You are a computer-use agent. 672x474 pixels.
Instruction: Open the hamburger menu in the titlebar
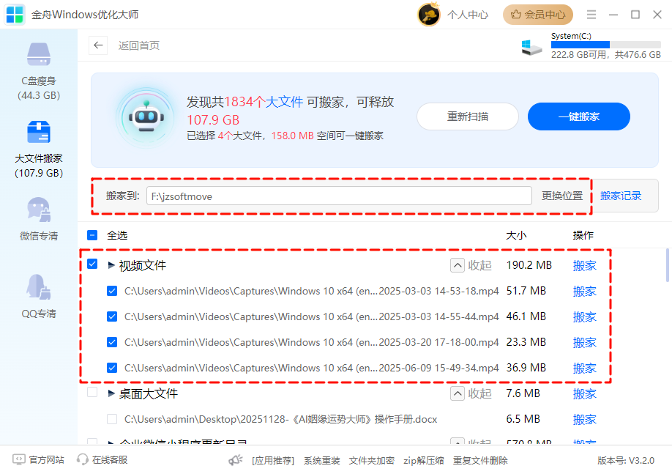[590, 14]
